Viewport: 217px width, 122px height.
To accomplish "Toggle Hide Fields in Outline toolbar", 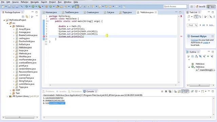I will [200, 56].
